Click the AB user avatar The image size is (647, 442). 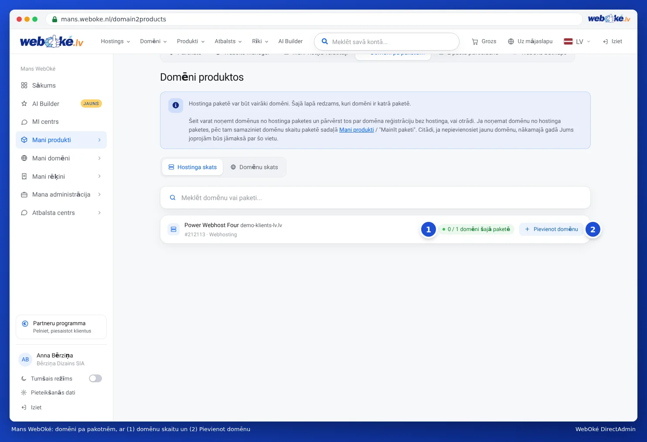coord(25,360)
